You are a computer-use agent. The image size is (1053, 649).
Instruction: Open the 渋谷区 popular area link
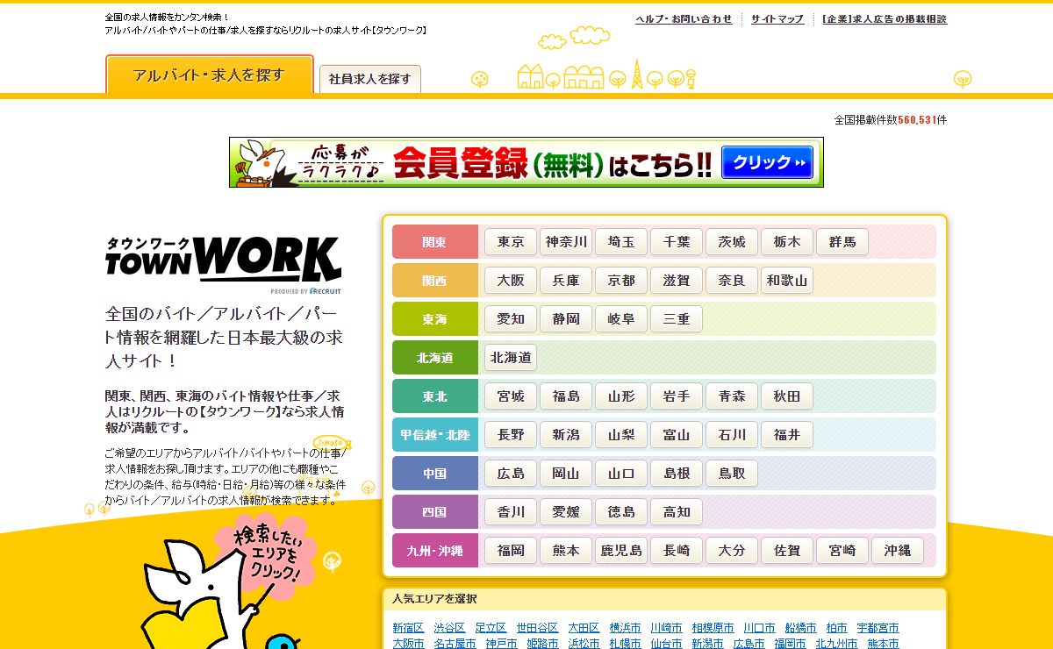pyautogui.click(x=449, y=628)
